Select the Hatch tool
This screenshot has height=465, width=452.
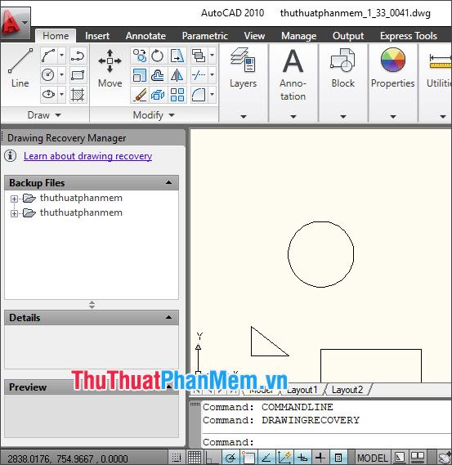[78, 95]
